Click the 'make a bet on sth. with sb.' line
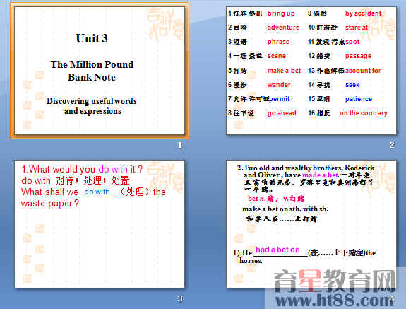The height and width of the screenshot is (309, 406). pos(285,209)
